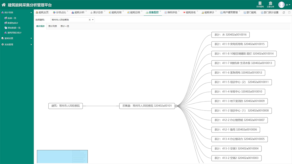The image size is (292, 164).
Task: Select meter node 412-1 备用
Action: tap(235, 129)
